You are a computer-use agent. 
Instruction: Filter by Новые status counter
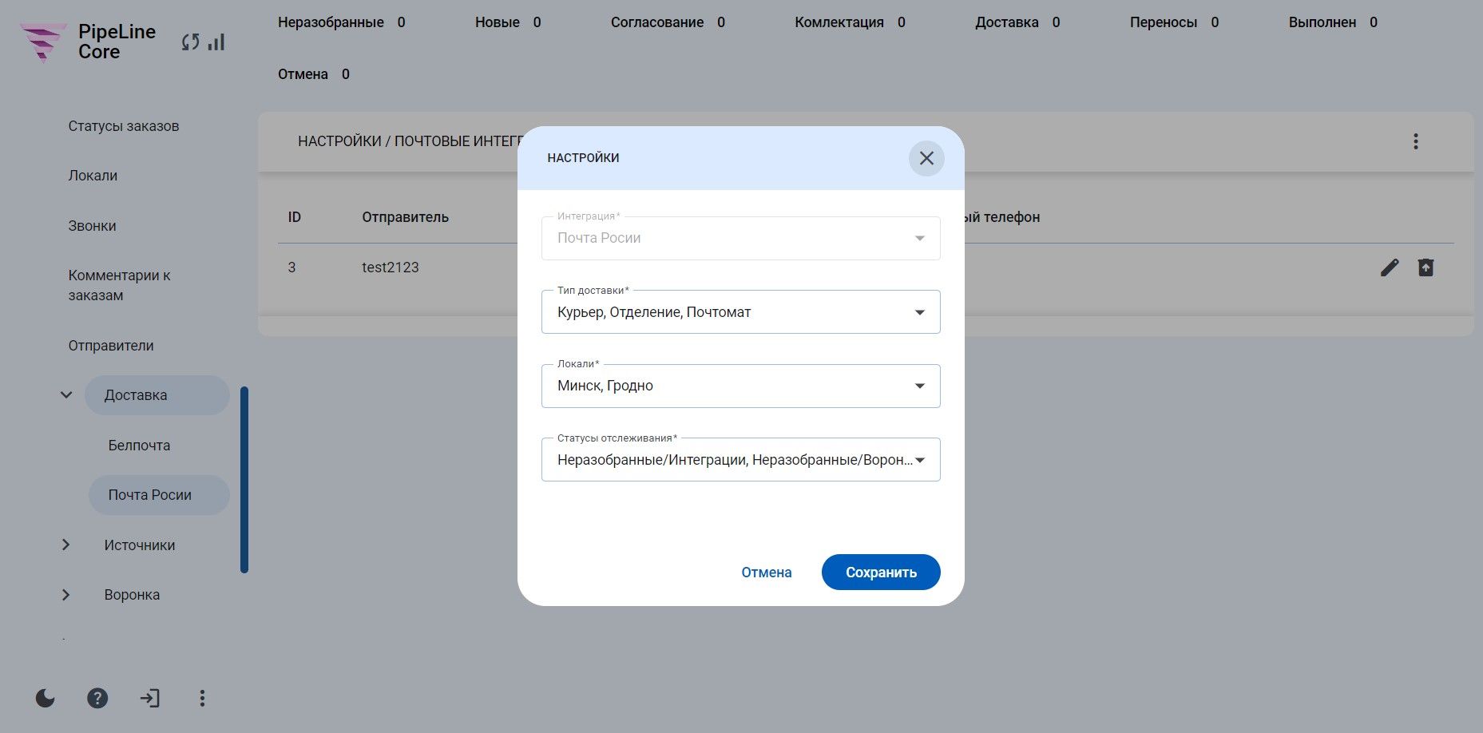click(508, 22)
